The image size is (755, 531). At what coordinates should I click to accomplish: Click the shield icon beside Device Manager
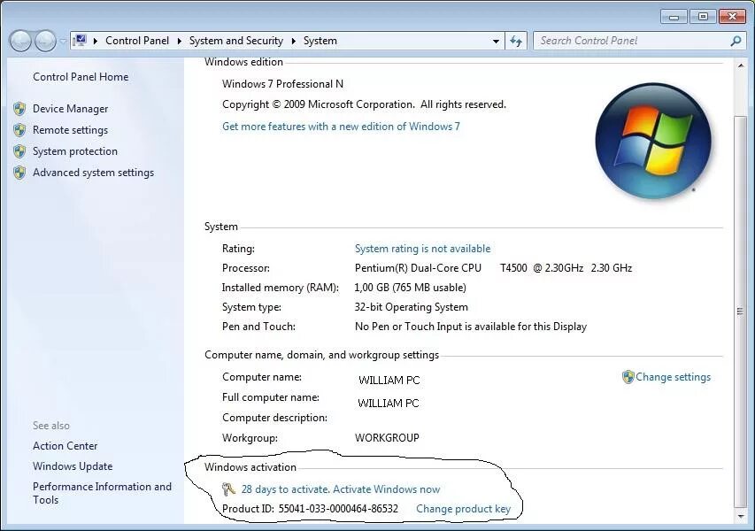click(x=19, y=108)
